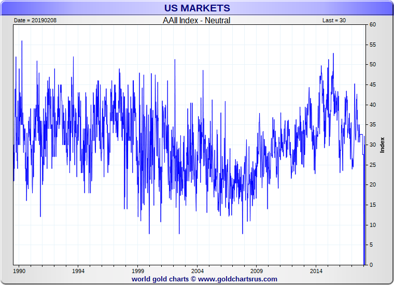This screenshot has width=394, height=285.
Task: Click the 2015 peak near 53
Action: (333, 54)
